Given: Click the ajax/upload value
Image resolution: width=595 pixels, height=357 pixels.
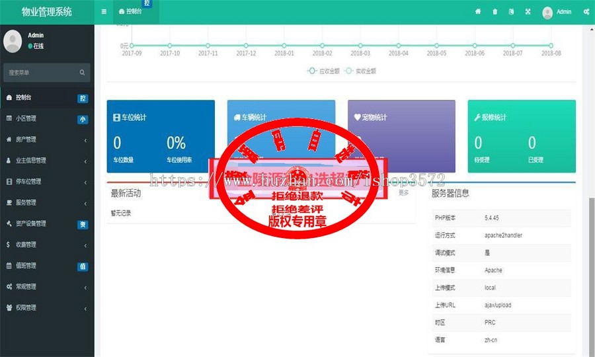Looking at the screenshot, I should (x=498, y=305).
